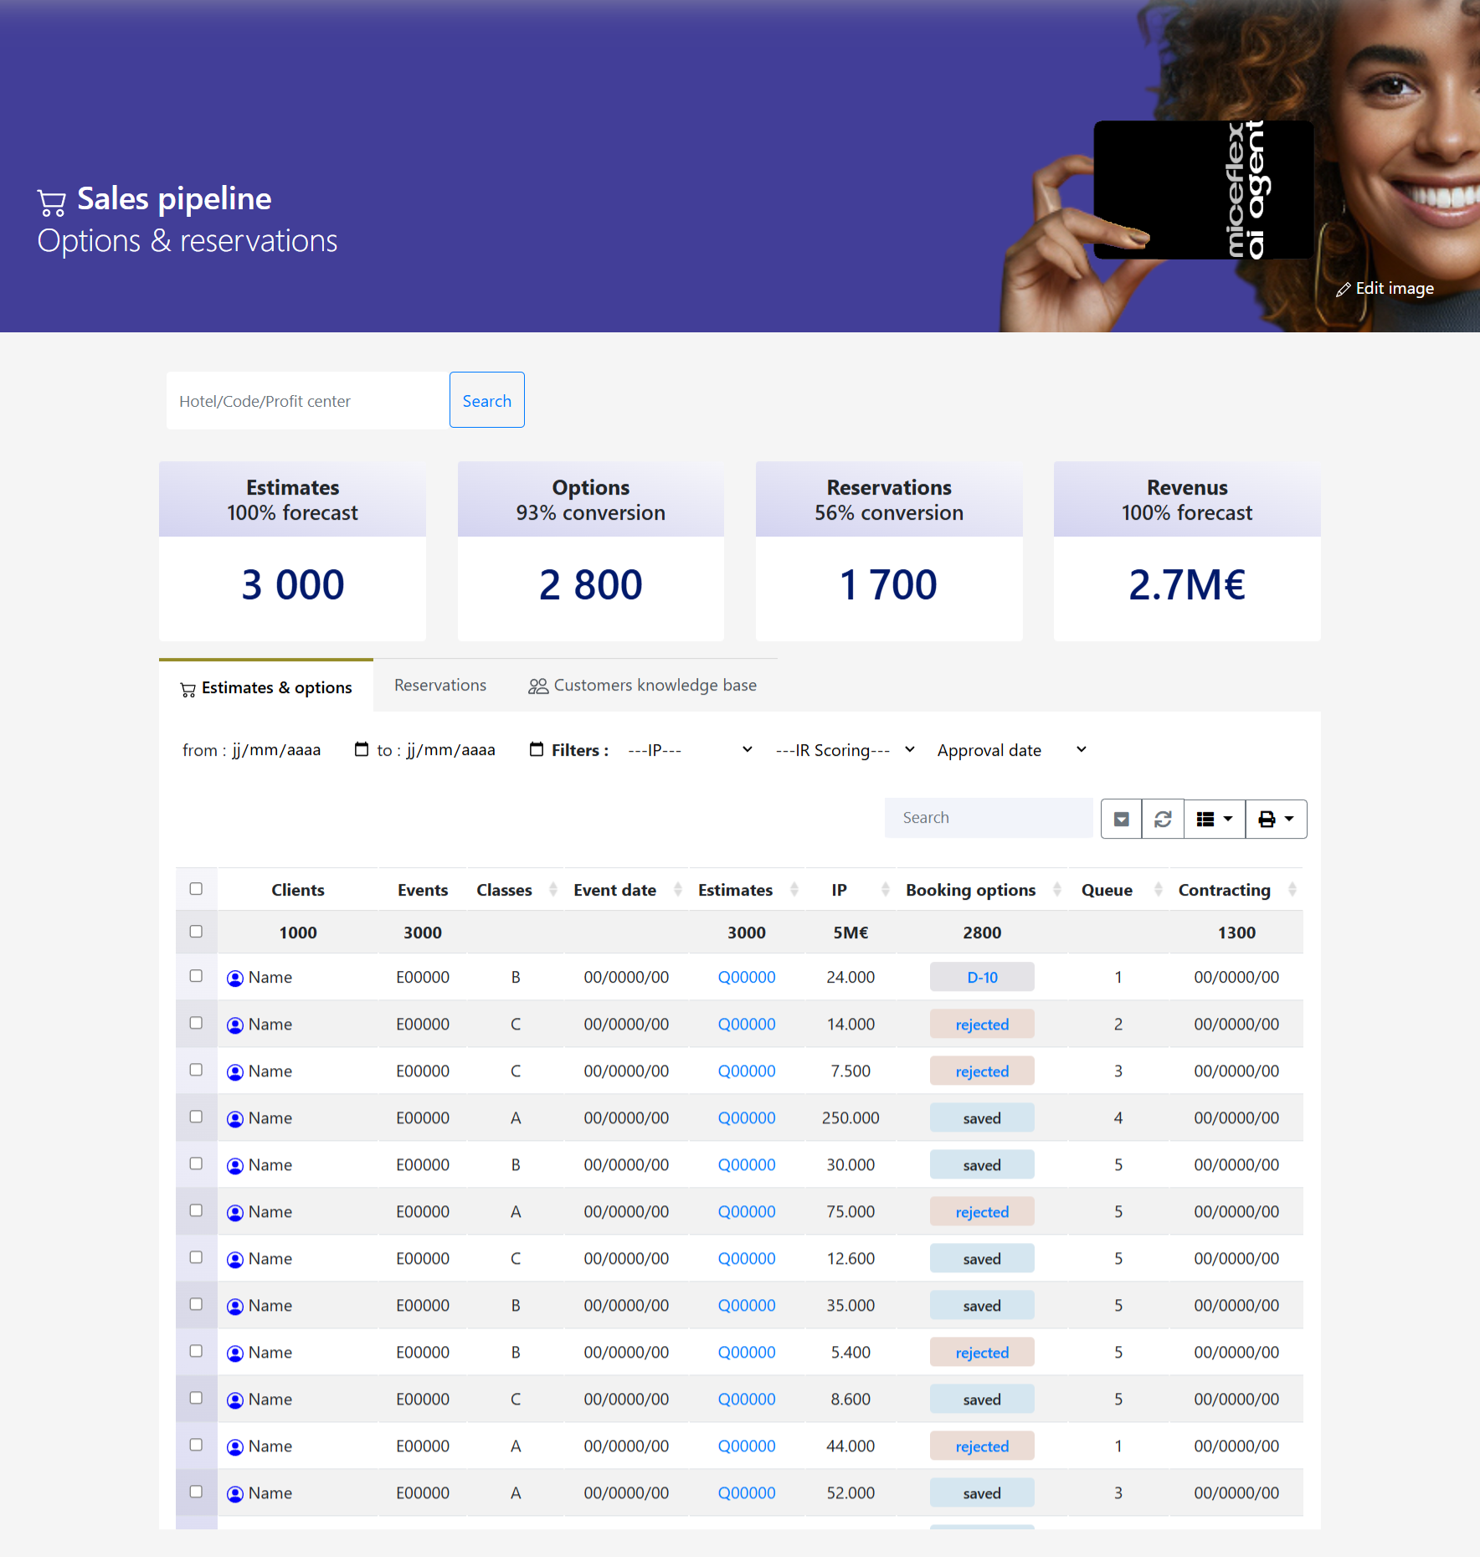Toggle the select-all checkbox in table header
The height and width of the screenshot is (1557, 1480).
coord(196,888)
